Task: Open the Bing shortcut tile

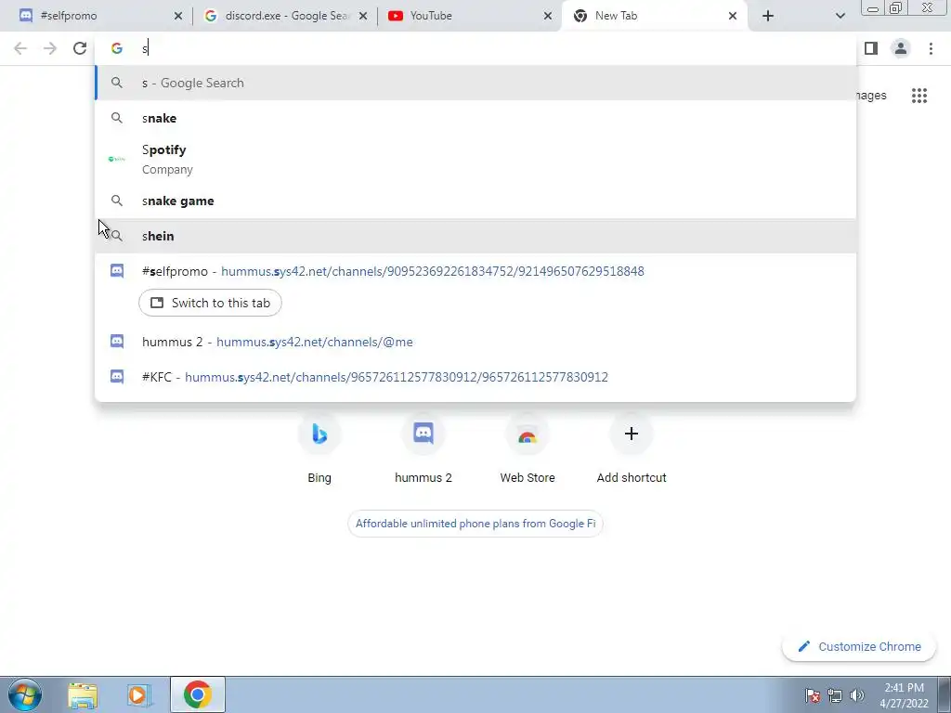Action: tap(319, 447)
